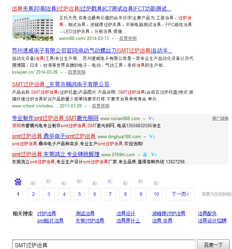The image size is (232, 249).
Task: Open related search 测试治具
Action: point(85,214)
